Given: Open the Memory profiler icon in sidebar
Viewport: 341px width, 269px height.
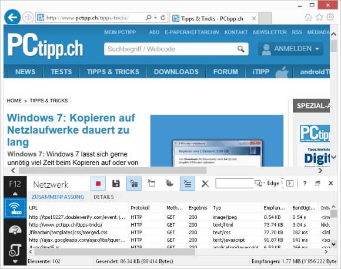Looking at the screenshot, I should 15,250.
